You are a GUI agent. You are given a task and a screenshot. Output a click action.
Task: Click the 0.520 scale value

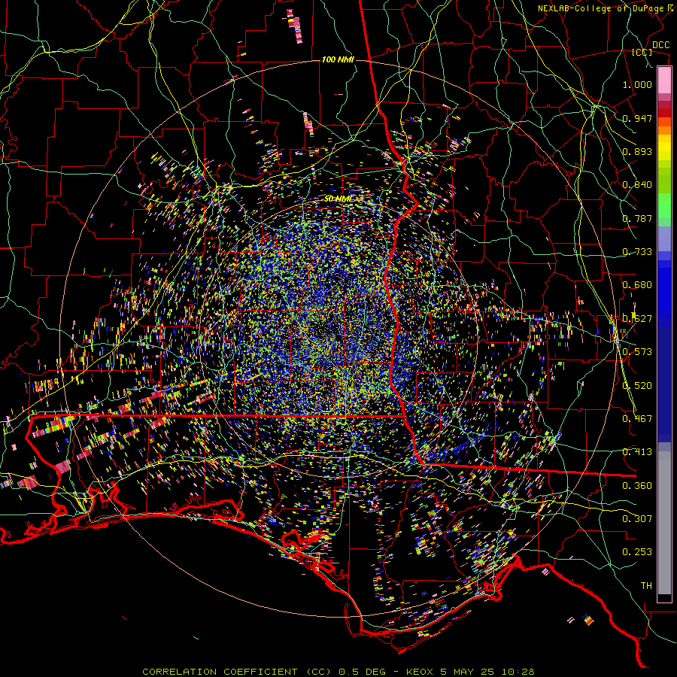coord(637,386)
